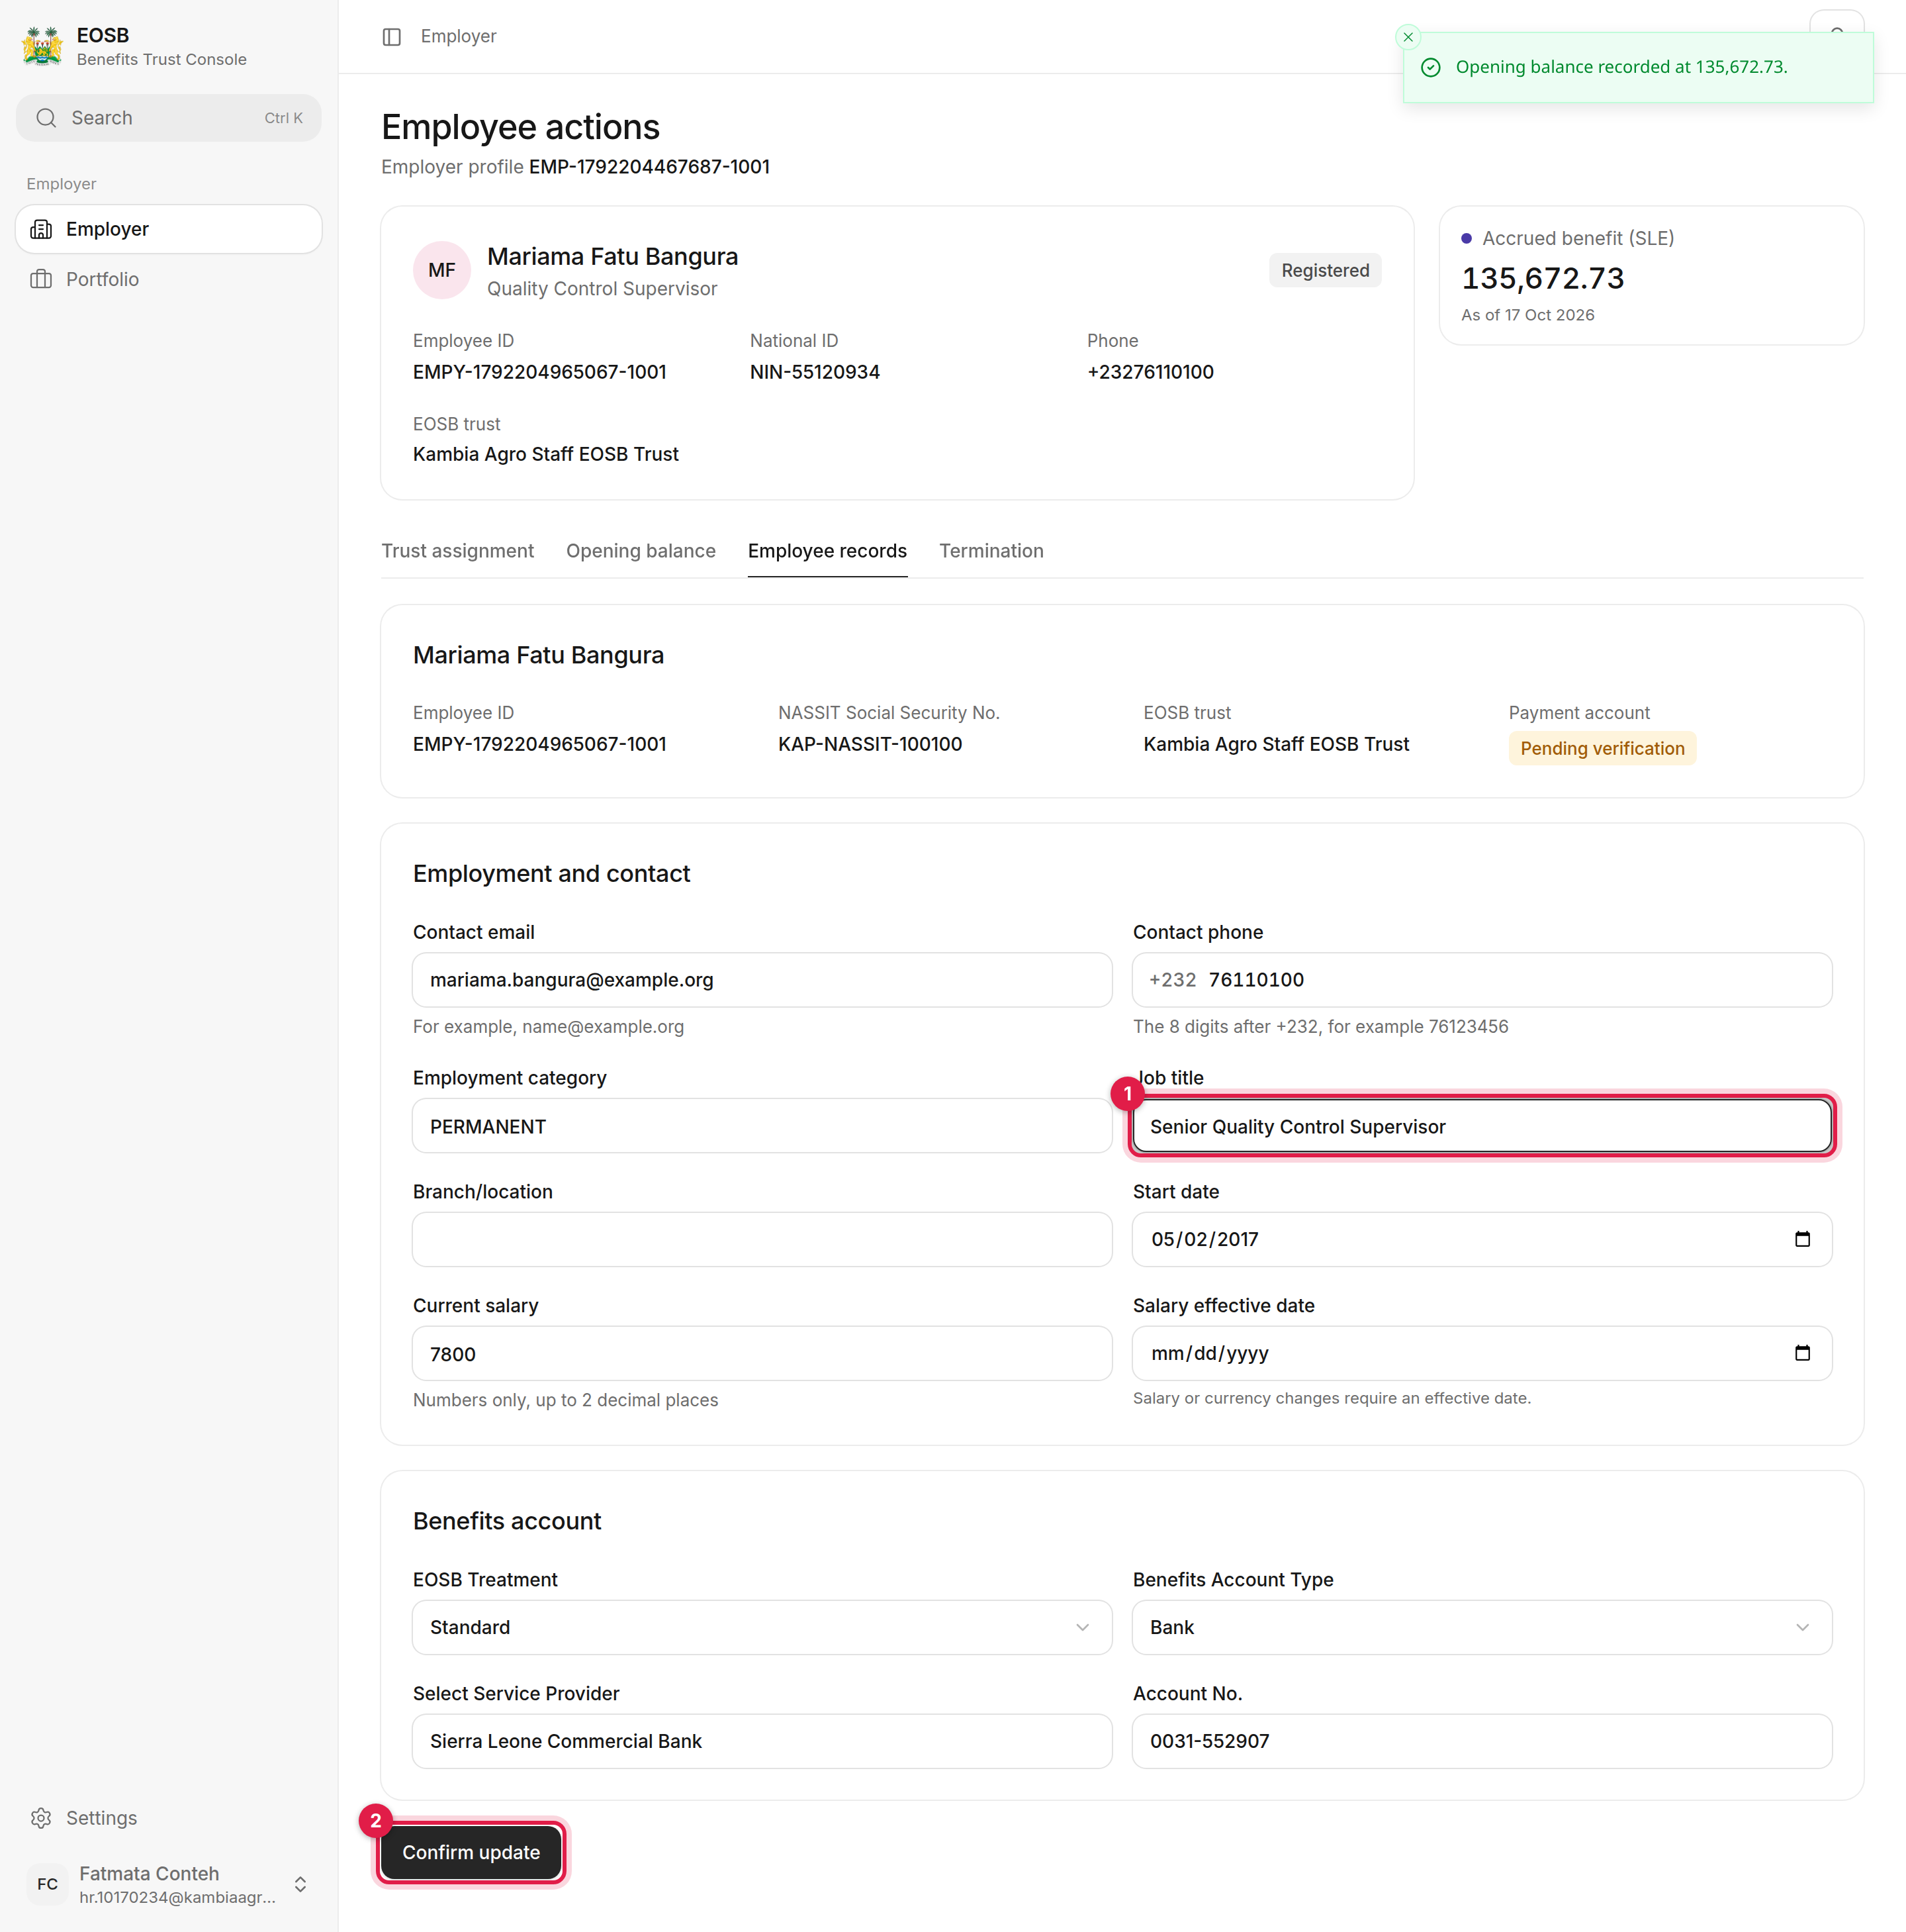
Task: Click the accrued benefit amount 135,672.73
Action: pyautogui.click(x=1543, y=278)
